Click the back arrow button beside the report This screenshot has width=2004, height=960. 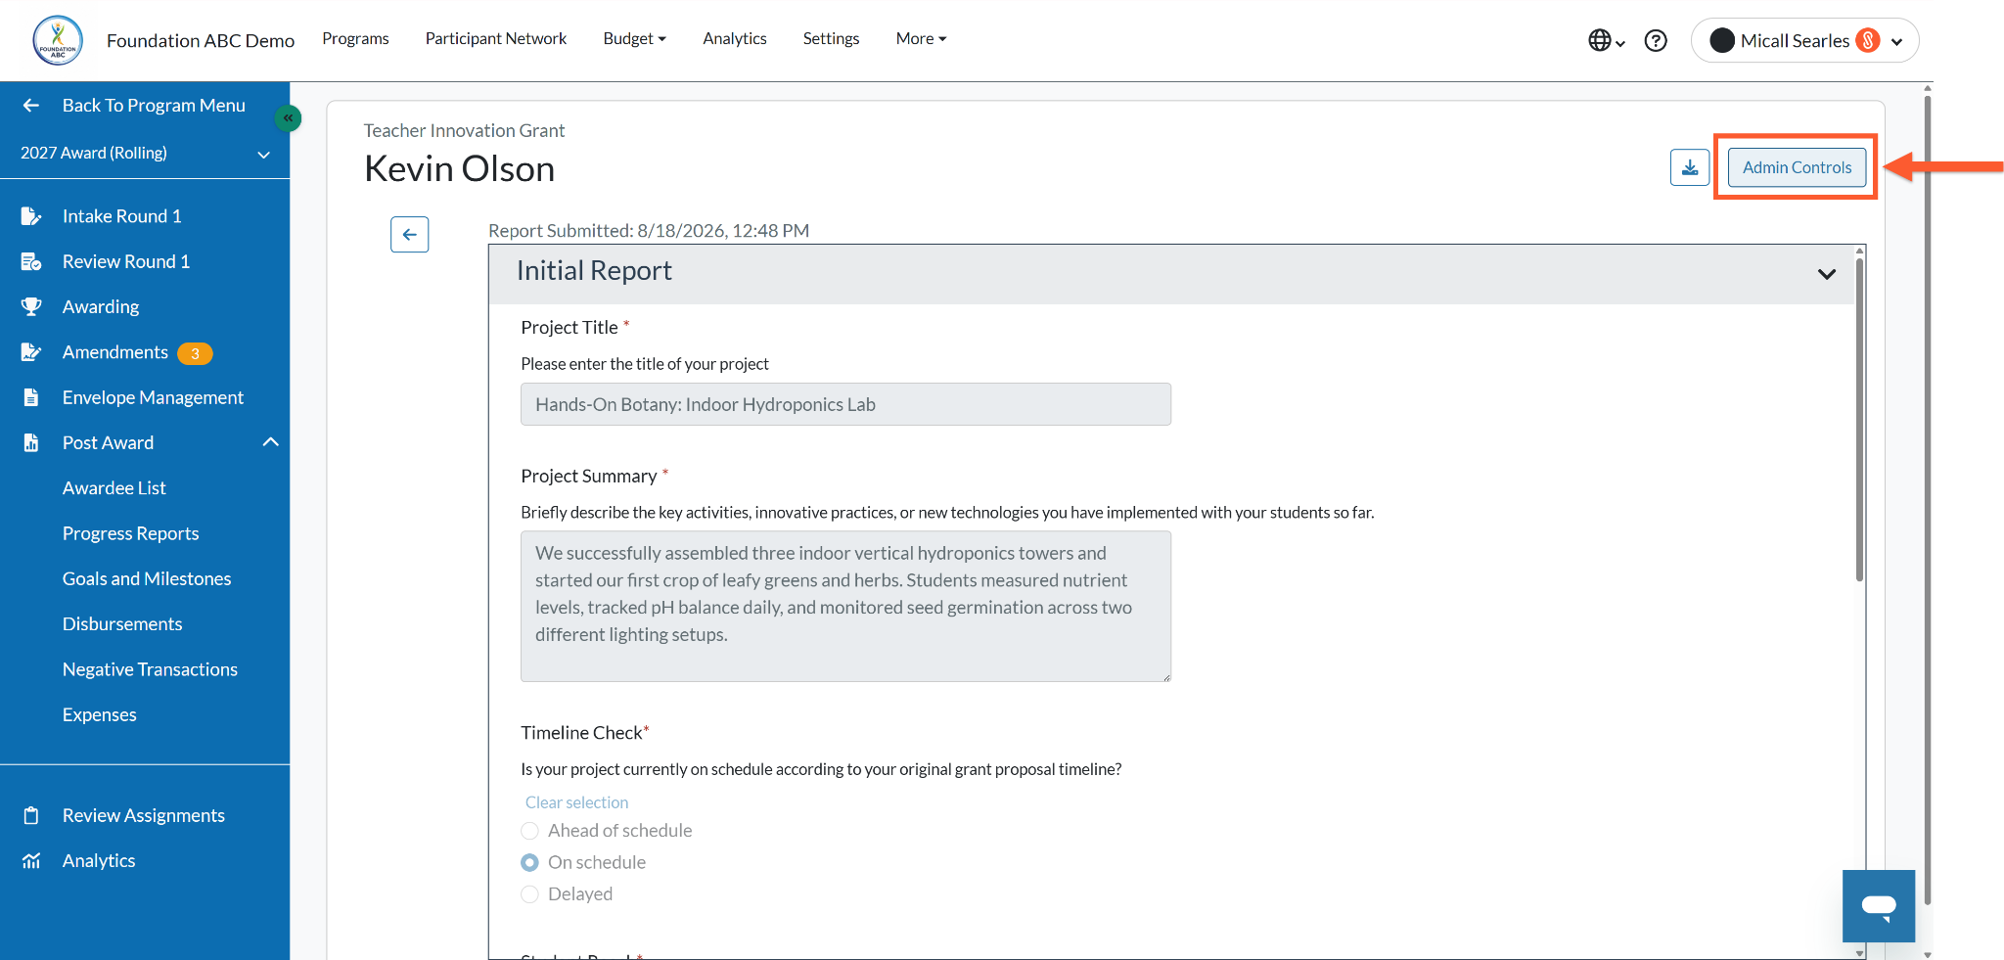click(409, 234)
